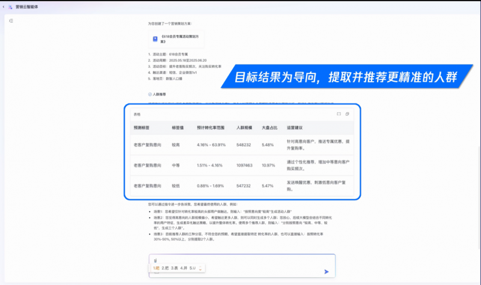Expand IME candidate list arrows
481x285 pixels.
click(x=200, y=268)
